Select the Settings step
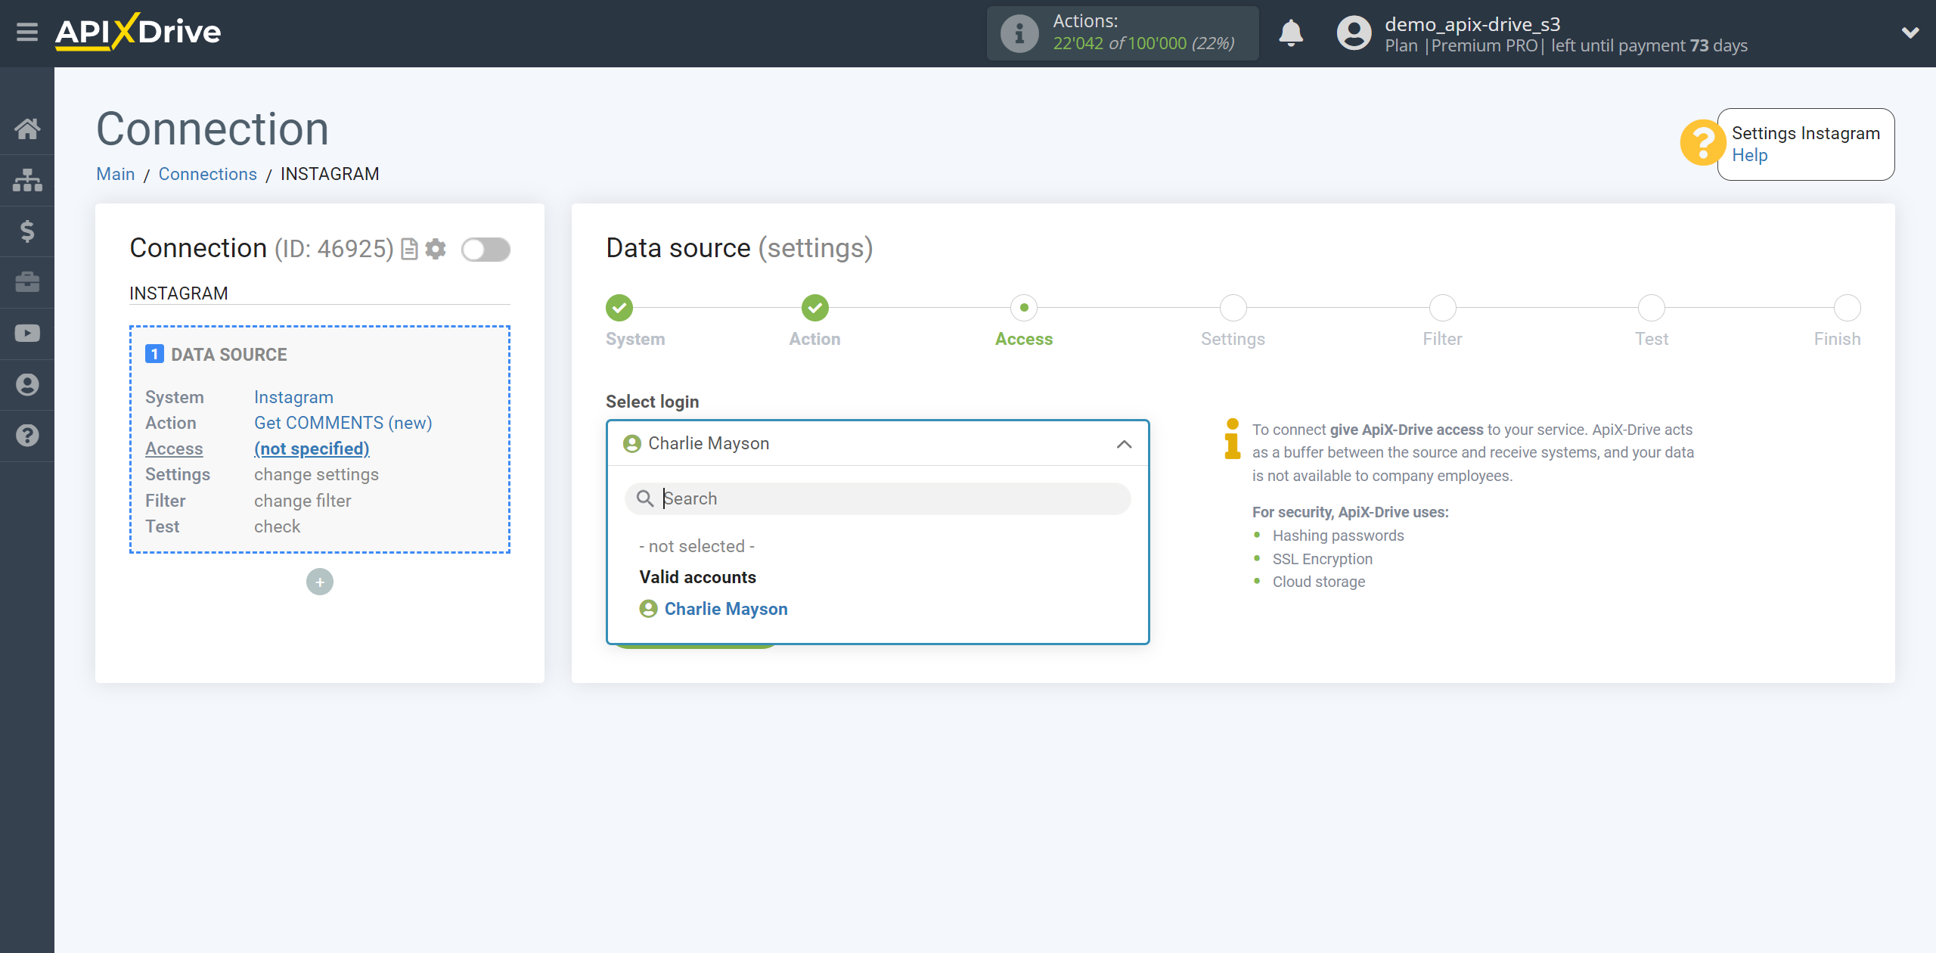 [x=1233, y=308]
